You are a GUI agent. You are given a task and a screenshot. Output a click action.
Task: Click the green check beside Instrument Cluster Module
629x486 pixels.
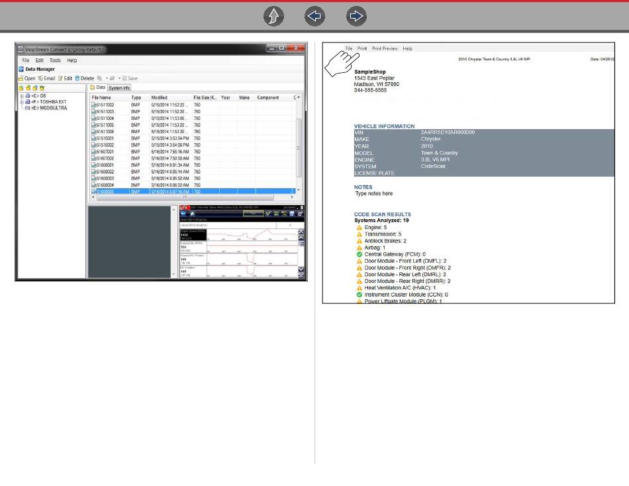(360, 295)
